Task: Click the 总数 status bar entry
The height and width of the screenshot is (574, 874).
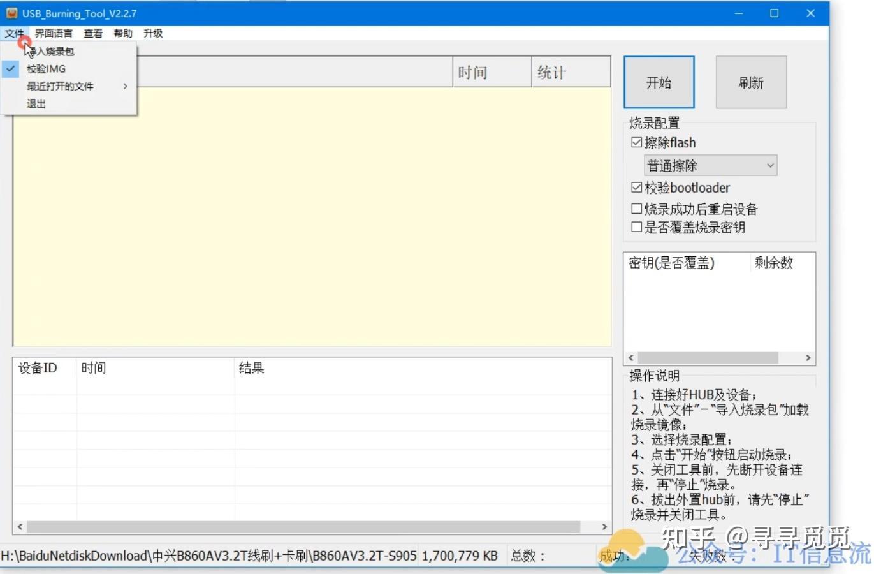Action: point(528,556)
